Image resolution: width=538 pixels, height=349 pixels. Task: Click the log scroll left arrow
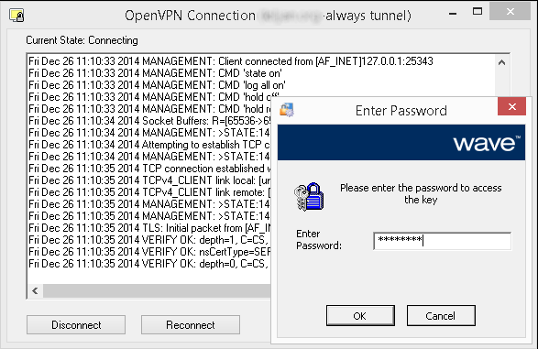pos(35,291)
